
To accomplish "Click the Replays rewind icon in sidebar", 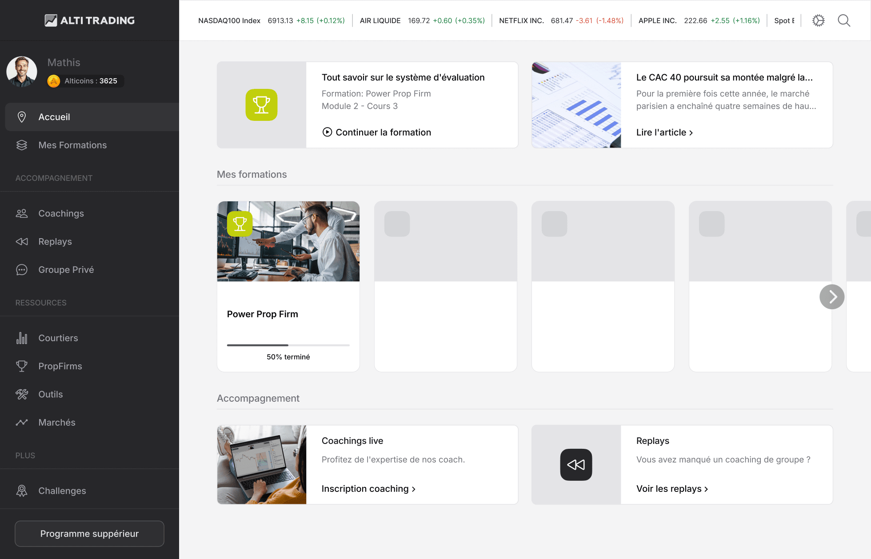I will (x=21, y=241).
